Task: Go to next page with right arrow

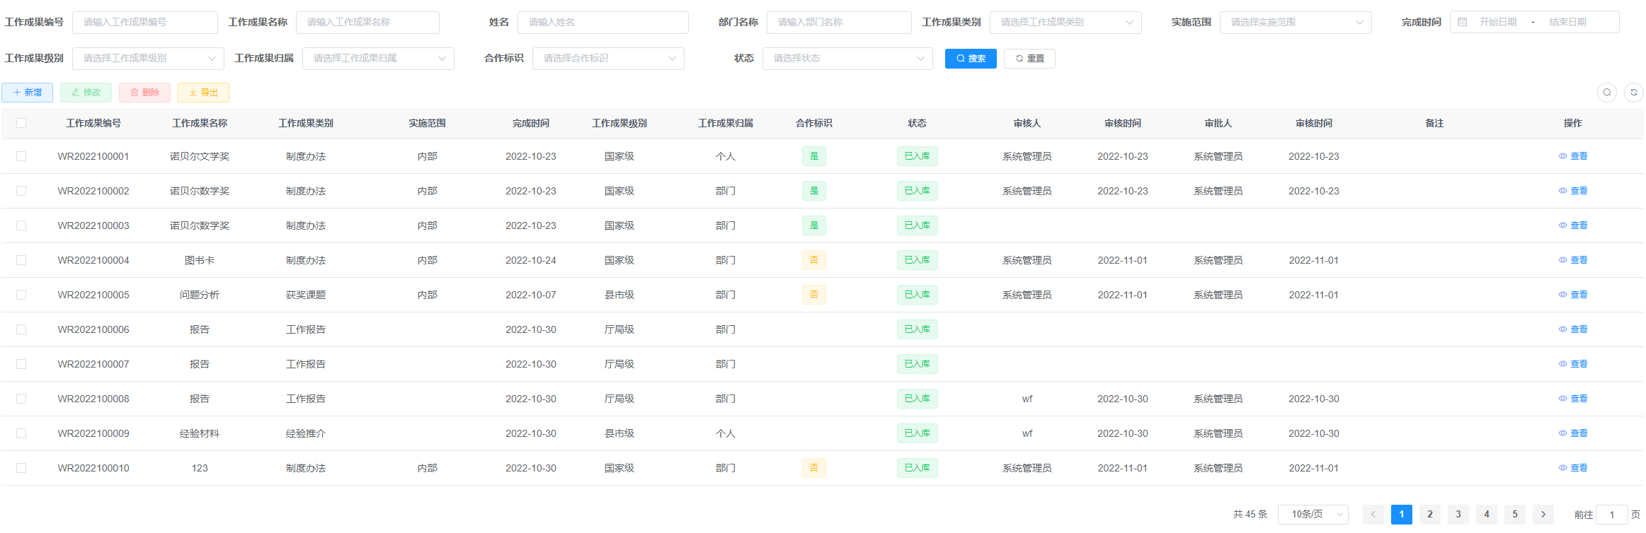Action: tap(1543, 515)
